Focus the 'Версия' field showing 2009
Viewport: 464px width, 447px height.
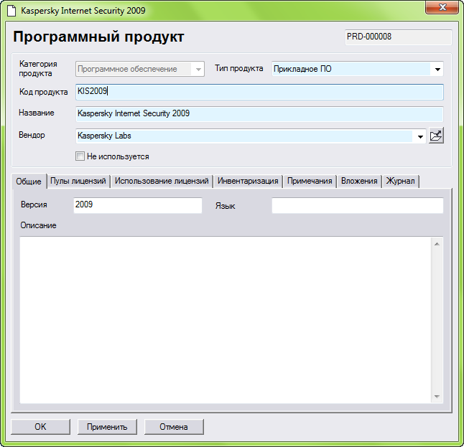click(x=138, y=205)
